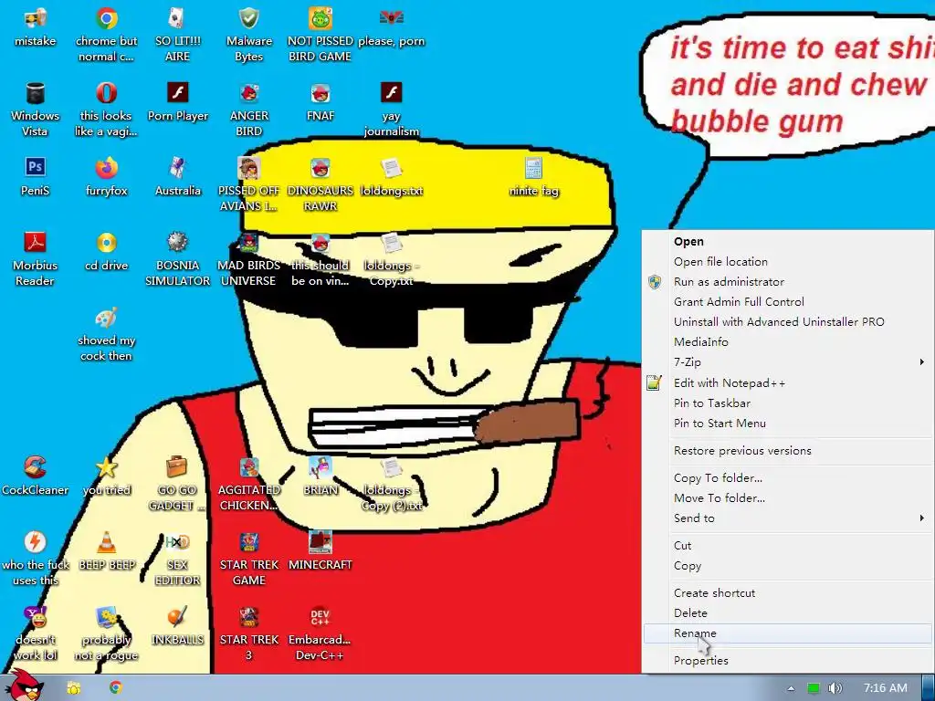Select the 'BEEP BEEP' VLC cone icon
The width and height of the screenshot is (935, 701).
(106, 551)
